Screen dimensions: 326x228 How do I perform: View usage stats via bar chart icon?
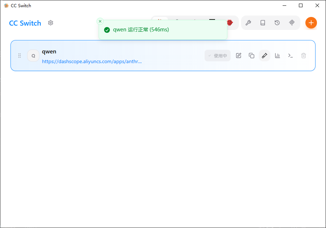[x=278, y=56]
